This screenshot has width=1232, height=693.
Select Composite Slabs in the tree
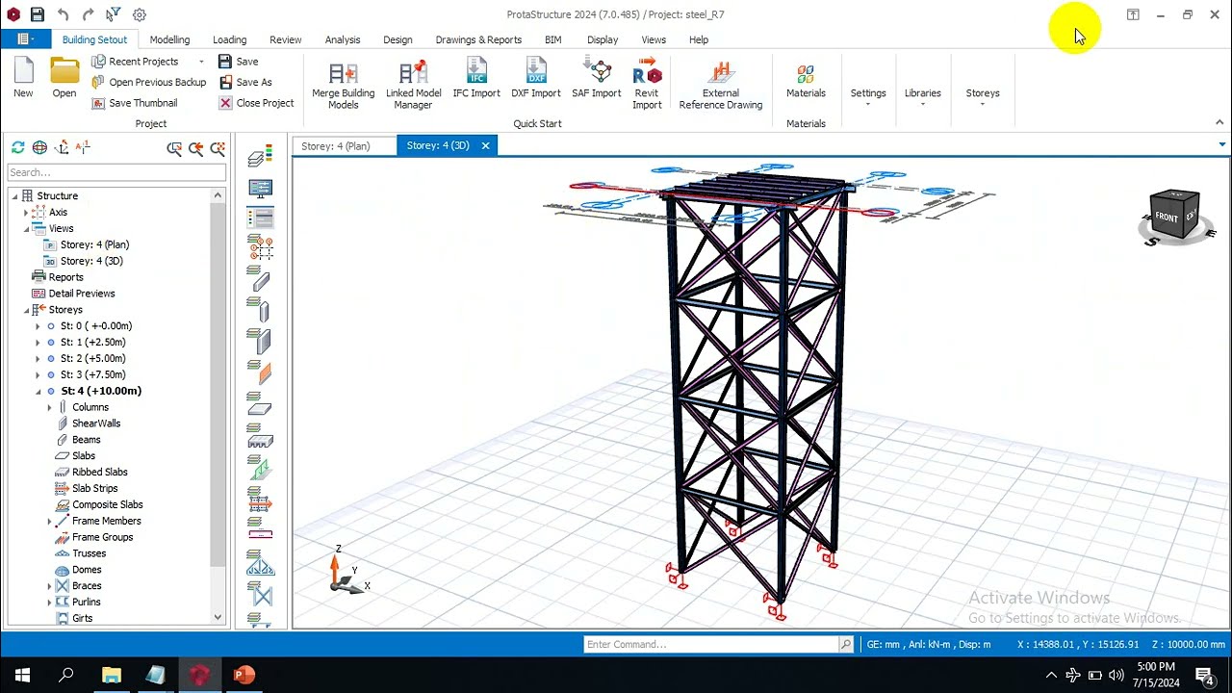[107, 505]
